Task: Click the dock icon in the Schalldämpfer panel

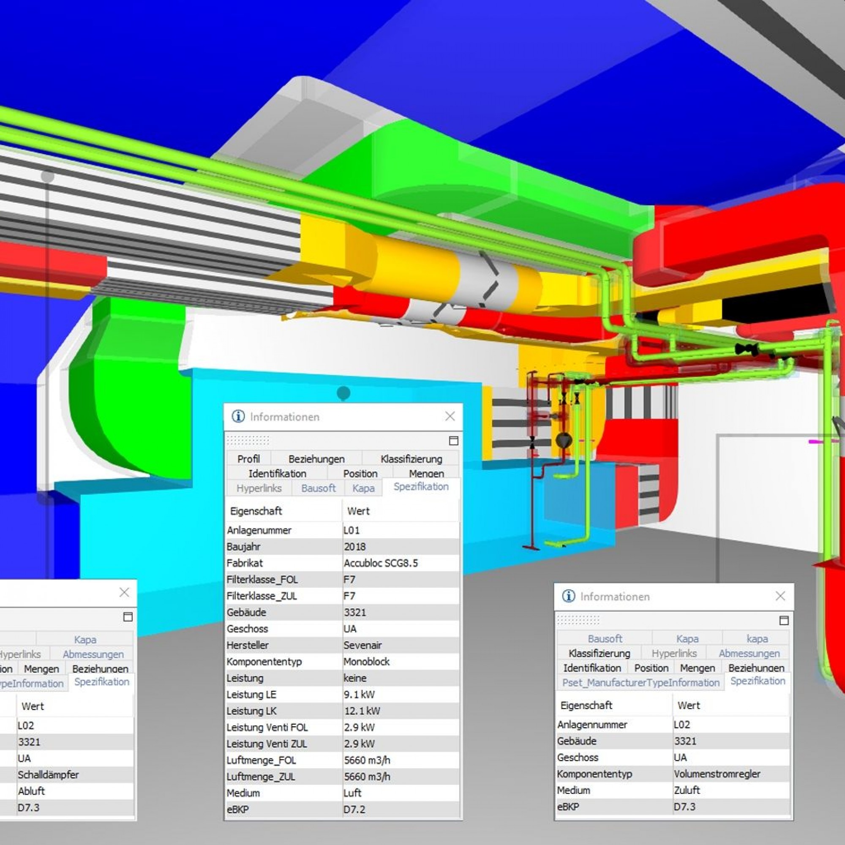Action: (128, 617)
